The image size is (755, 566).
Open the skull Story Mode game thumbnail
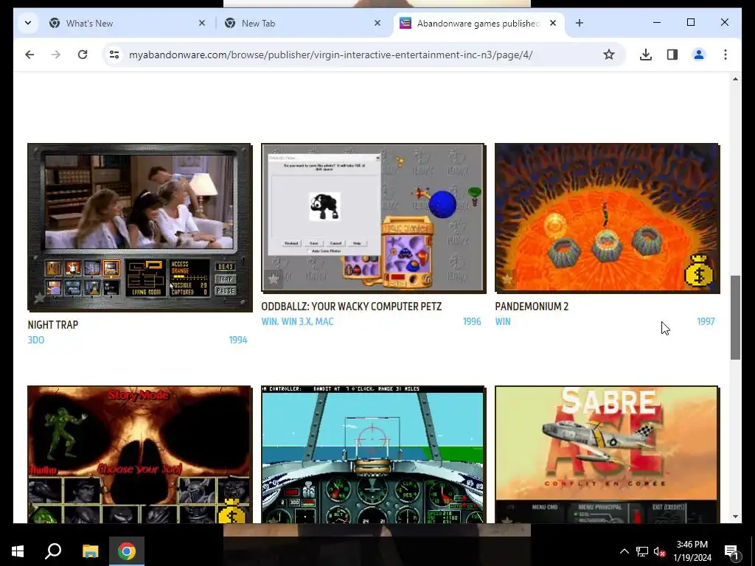point(139,454)
